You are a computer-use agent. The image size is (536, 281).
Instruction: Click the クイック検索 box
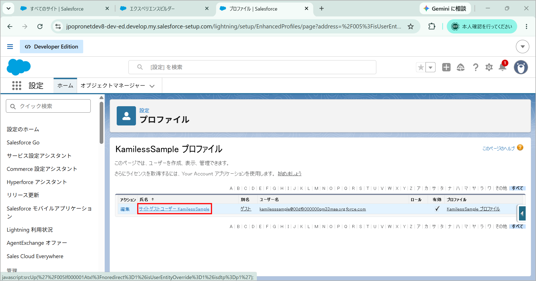pyautogui.click(x=48, y=106)
